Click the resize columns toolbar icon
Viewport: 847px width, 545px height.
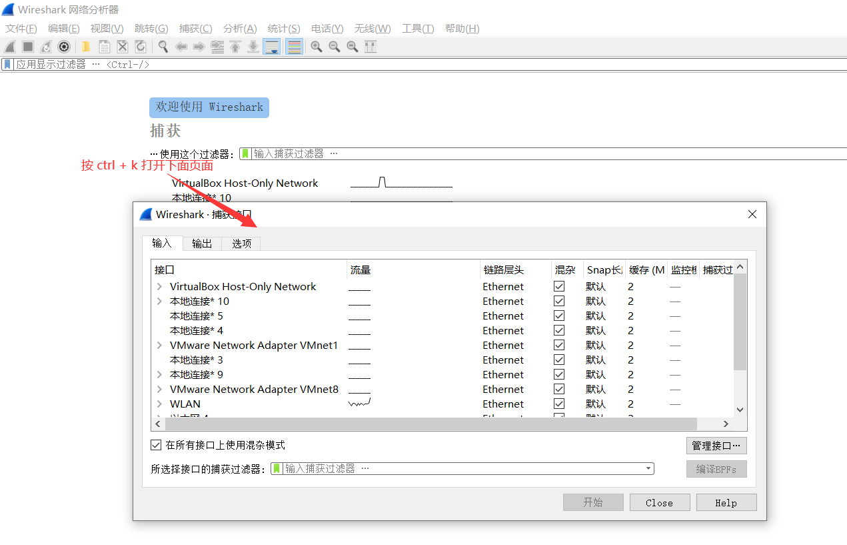(x=371, y=47)
